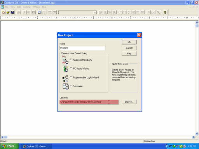Click the horizontal scrollbar right arrow
Screen dimensions: 199x149
[x=194, y=137]
